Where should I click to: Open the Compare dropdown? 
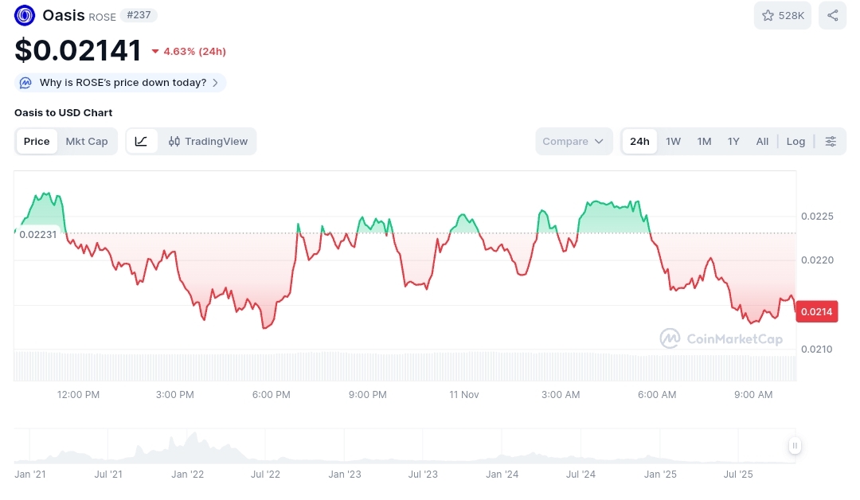pos(573,142)
